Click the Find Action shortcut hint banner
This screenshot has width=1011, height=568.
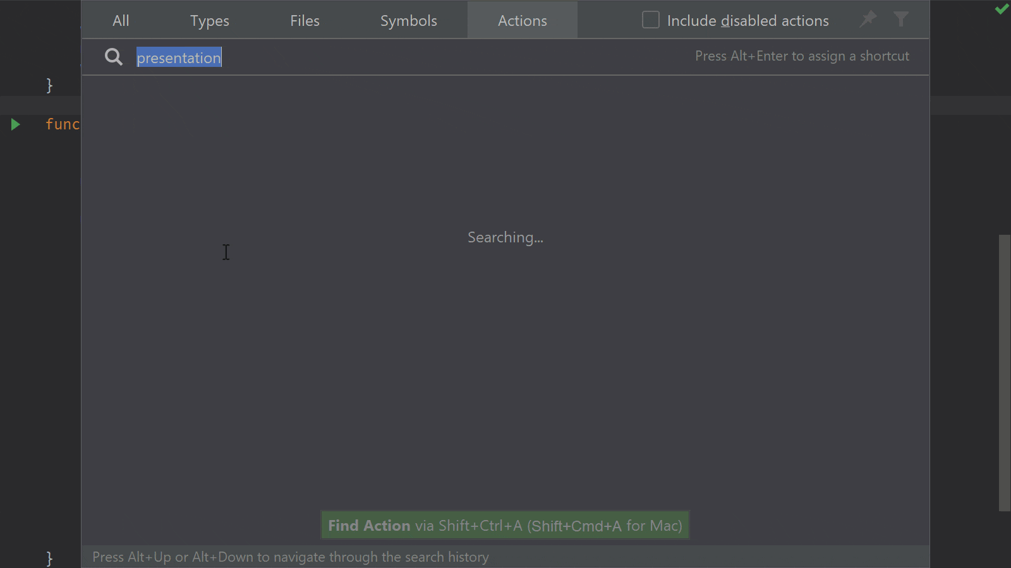click(504, 525)
